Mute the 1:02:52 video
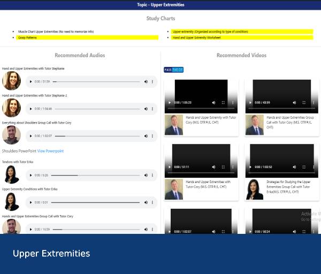 (294, 167)
